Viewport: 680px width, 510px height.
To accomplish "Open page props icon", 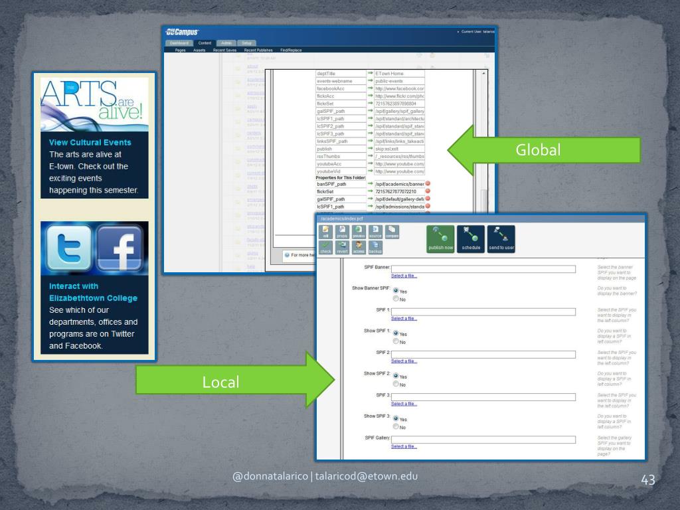I will coord(342,232).
